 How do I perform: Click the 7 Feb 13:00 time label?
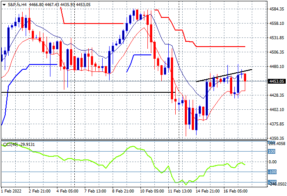[95, 191]
